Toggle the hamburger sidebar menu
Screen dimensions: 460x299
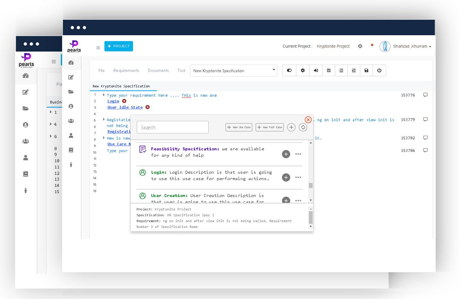(x=98, y=48)
